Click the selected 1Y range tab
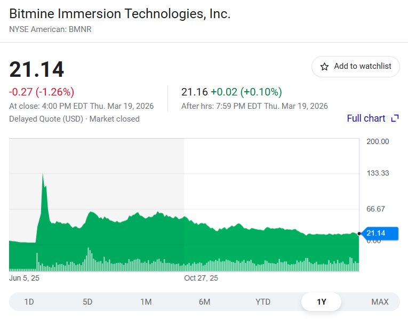This screenshot has height=319, width=408. [321, 302]
